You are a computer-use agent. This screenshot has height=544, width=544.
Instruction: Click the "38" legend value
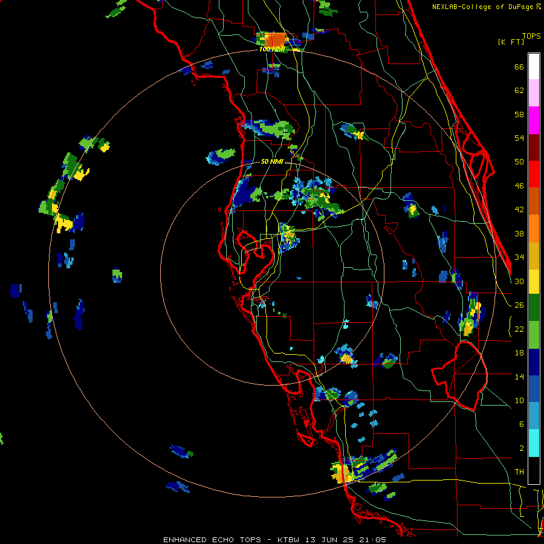click(519, 233)
